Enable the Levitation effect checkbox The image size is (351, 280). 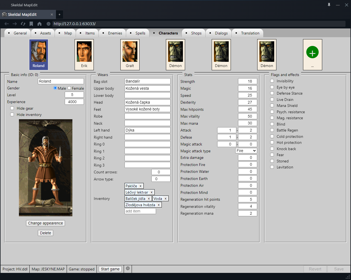click(x=272, y=167)
